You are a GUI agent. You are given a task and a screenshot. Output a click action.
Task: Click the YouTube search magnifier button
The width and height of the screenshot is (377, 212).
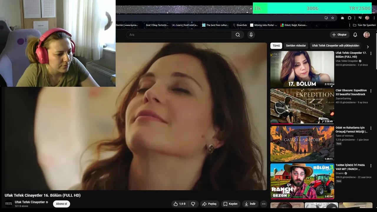click(x=238, y=35)
